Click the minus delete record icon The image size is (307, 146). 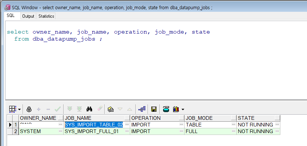(x=48, y=109)
